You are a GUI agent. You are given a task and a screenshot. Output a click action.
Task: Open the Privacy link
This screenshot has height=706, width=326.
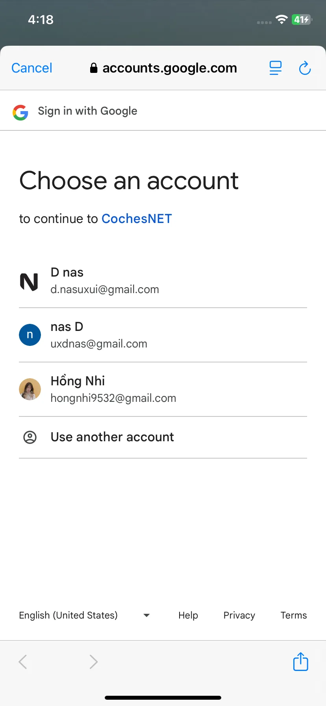239,615
